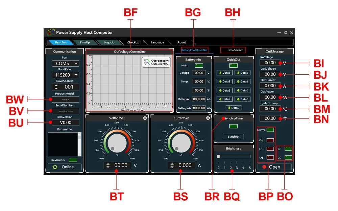Click the app logo in title bar
The width and height of the screenshot is (338, 211).
click(51, 32)
